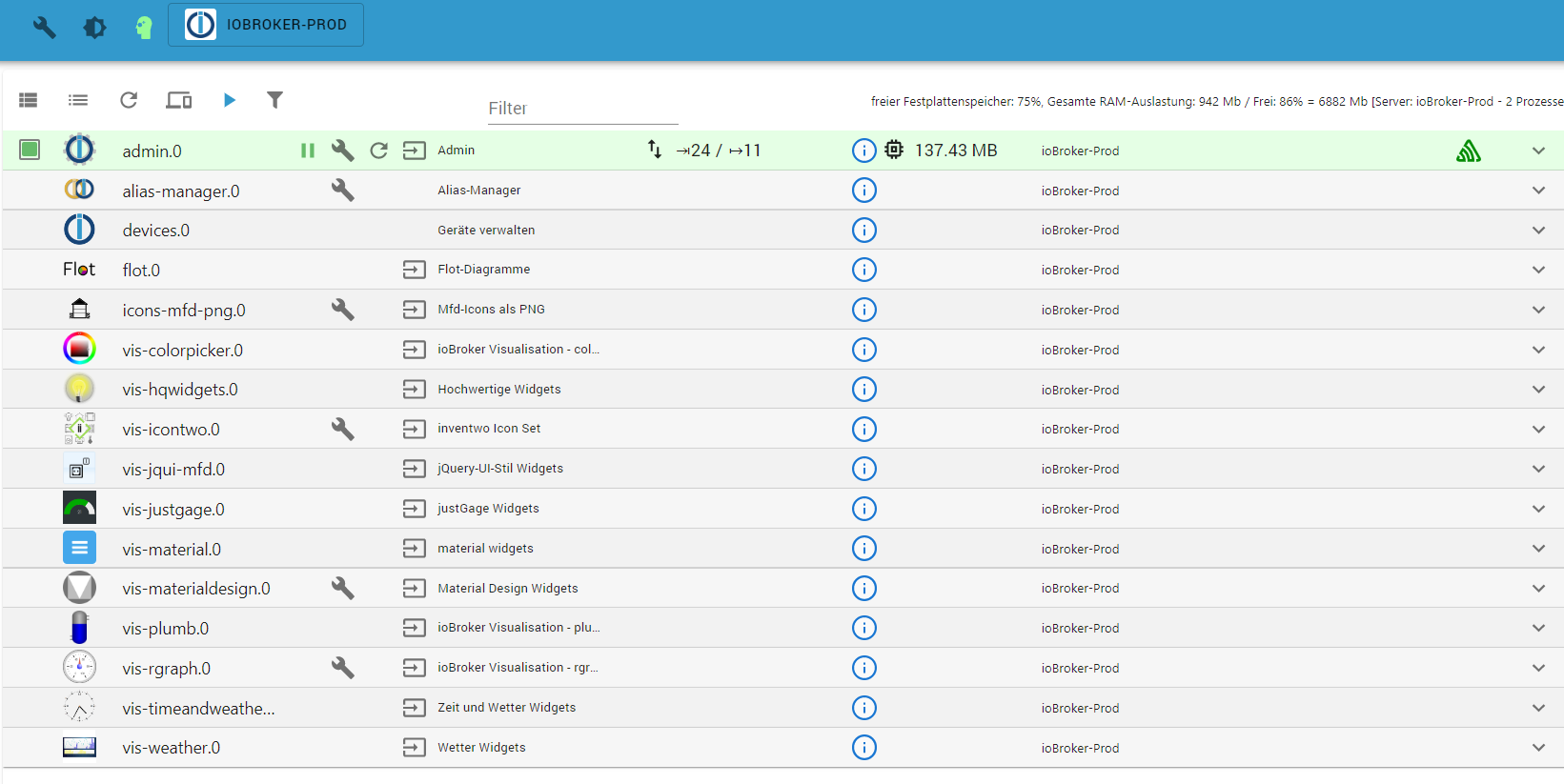This screenshot has height=784, width=1564.
Task: Click the vis-material.0 blue icon
Action: 79,548
